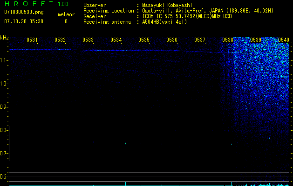Click the receiver text ICOM IC-575
The width and height of the screenshot is (293, 186).
point(157,16)
